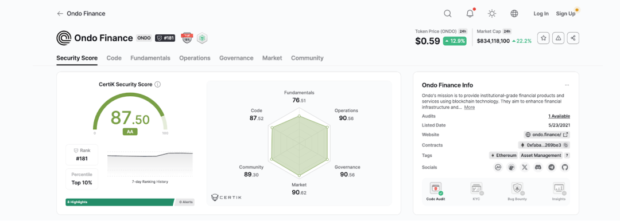620x221 pixels.
Task: Toggle the Token Price 24h selector
Action: coord(463,31)
